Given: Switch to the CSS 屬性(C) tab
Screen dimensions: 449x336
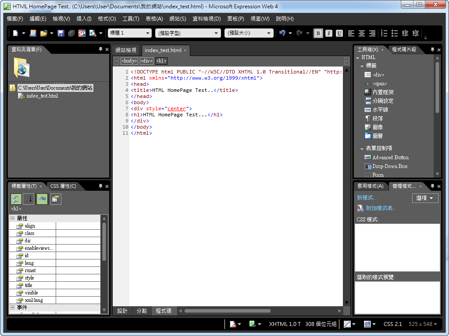Looking at the screenshot, I should pos(63,186).
